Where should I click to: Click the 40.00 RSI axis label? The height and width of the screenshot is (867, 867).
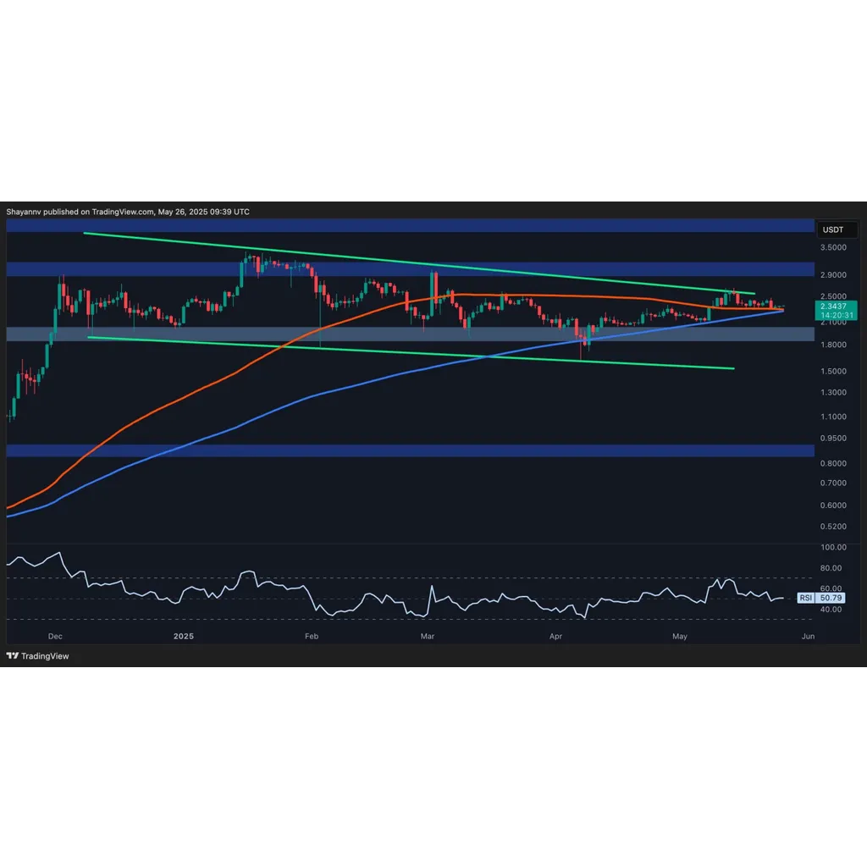click(x=831, y=610)
